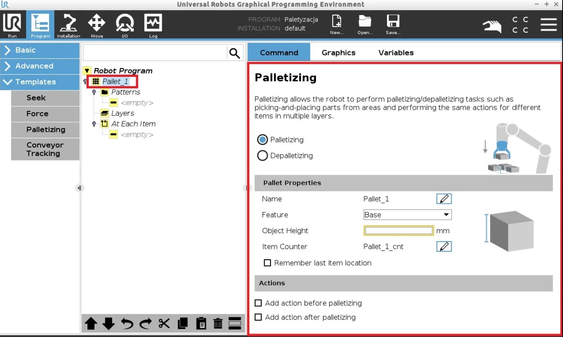Viewport: 563px width, 337px height.
Task: Check Add action after palletizing
Action: [258, 317]
